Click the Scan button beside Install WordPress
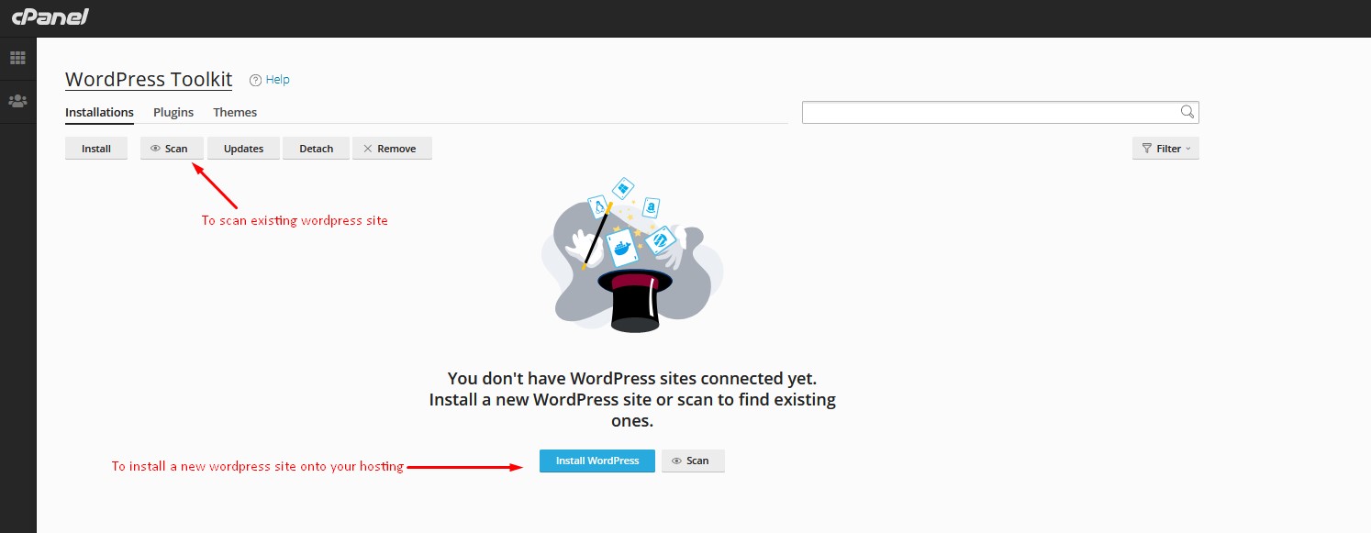Image resolution: width=1371 pixels, height=533 pixels. pyautogui.click(x=693, y=461)
